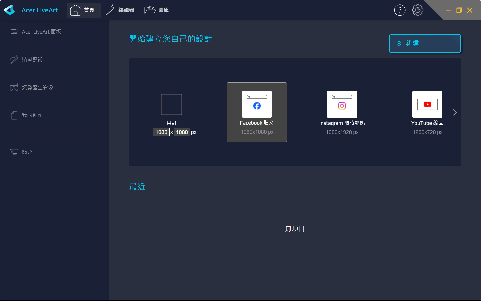Maximize the Acer LiveArt window

coord(459,10)
